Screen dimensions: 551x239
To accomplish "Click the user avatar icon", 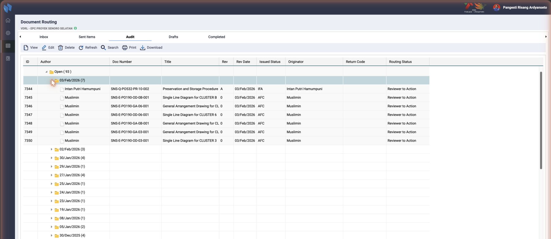I will point(497,7).
